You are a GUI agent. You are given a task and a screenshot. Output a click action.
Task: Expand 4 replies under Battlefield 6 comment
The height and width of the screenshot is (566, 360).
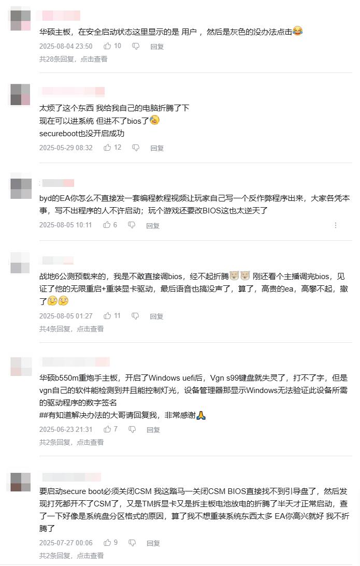coord(71,329)
